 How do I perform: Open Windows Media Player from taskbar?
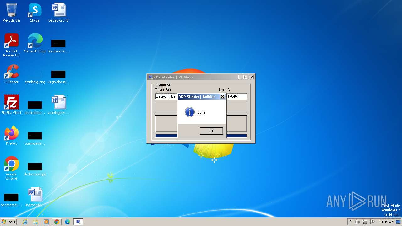46,222
